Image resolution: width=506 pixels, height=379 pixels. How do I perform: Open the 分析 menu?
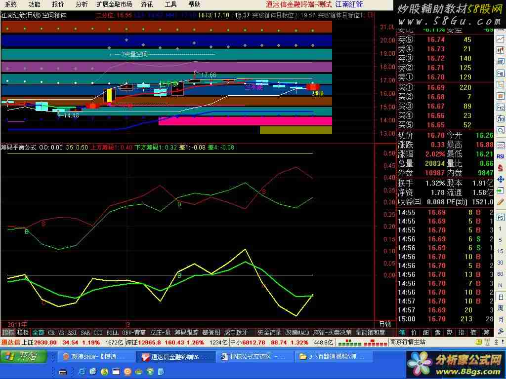click(82, 4)
